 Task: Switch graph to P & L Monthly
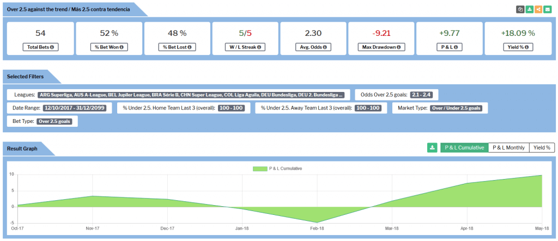[508, 147]
